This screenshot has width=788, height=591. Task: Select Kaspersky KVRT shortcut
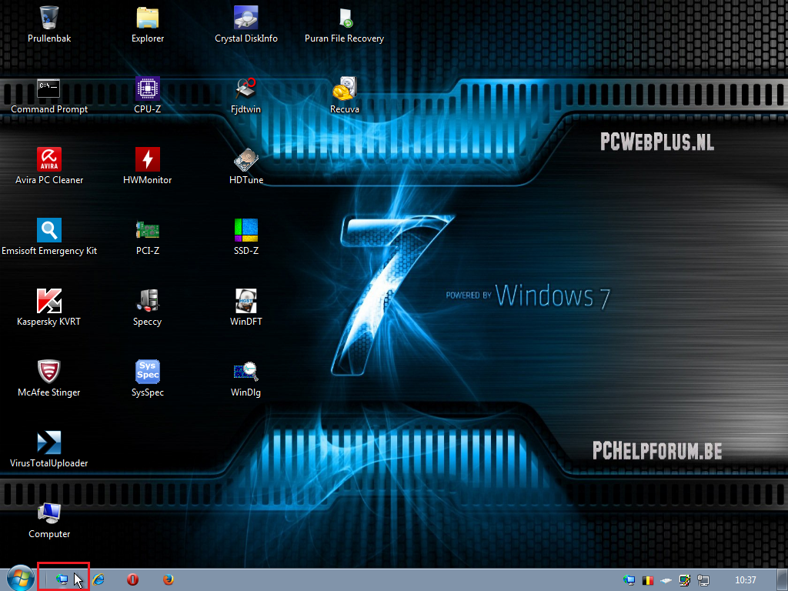point(49,302)
